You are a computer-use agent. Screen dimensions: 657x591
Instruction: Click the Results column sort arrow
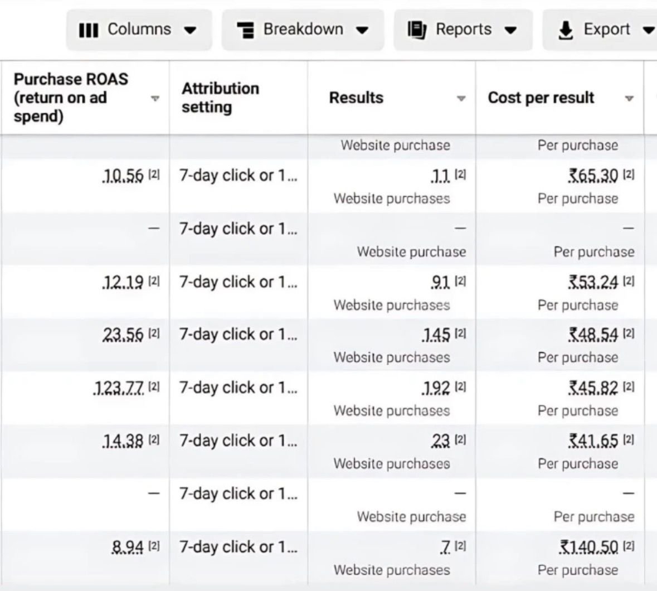(461, 99)
